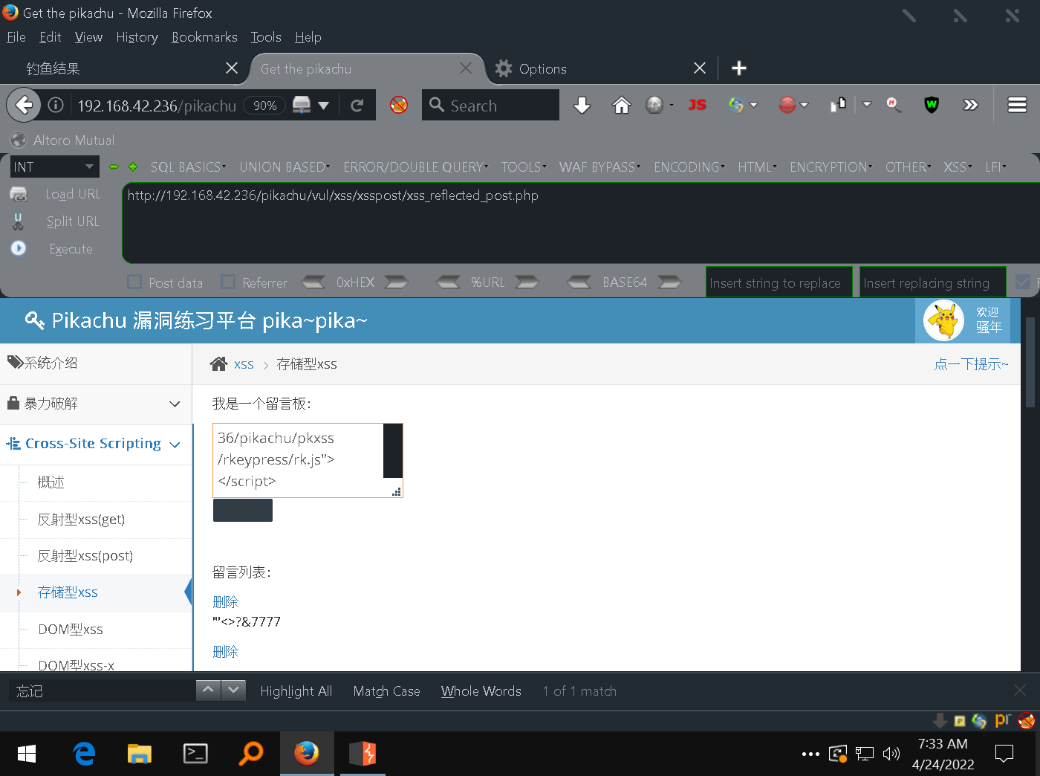The image size is (1040, 776).
Task: Open the Bookmarks menu
Action: [x=204, y=37]
